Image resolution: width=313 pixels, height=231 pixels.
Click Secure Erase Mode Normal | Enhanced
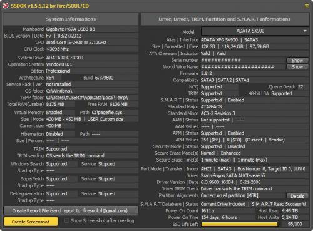[220, 153]
